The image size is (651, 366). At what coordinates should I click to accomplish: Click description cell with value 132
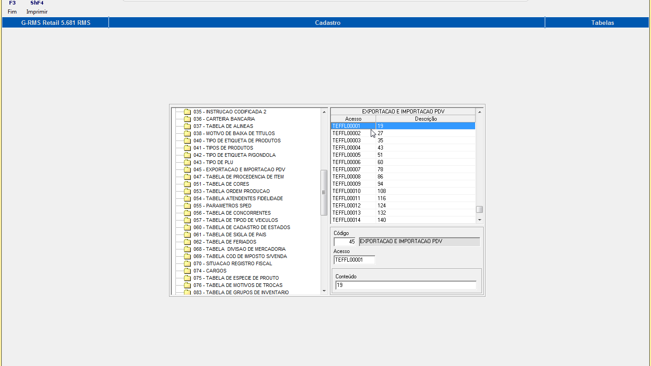(x=425, y=213)
